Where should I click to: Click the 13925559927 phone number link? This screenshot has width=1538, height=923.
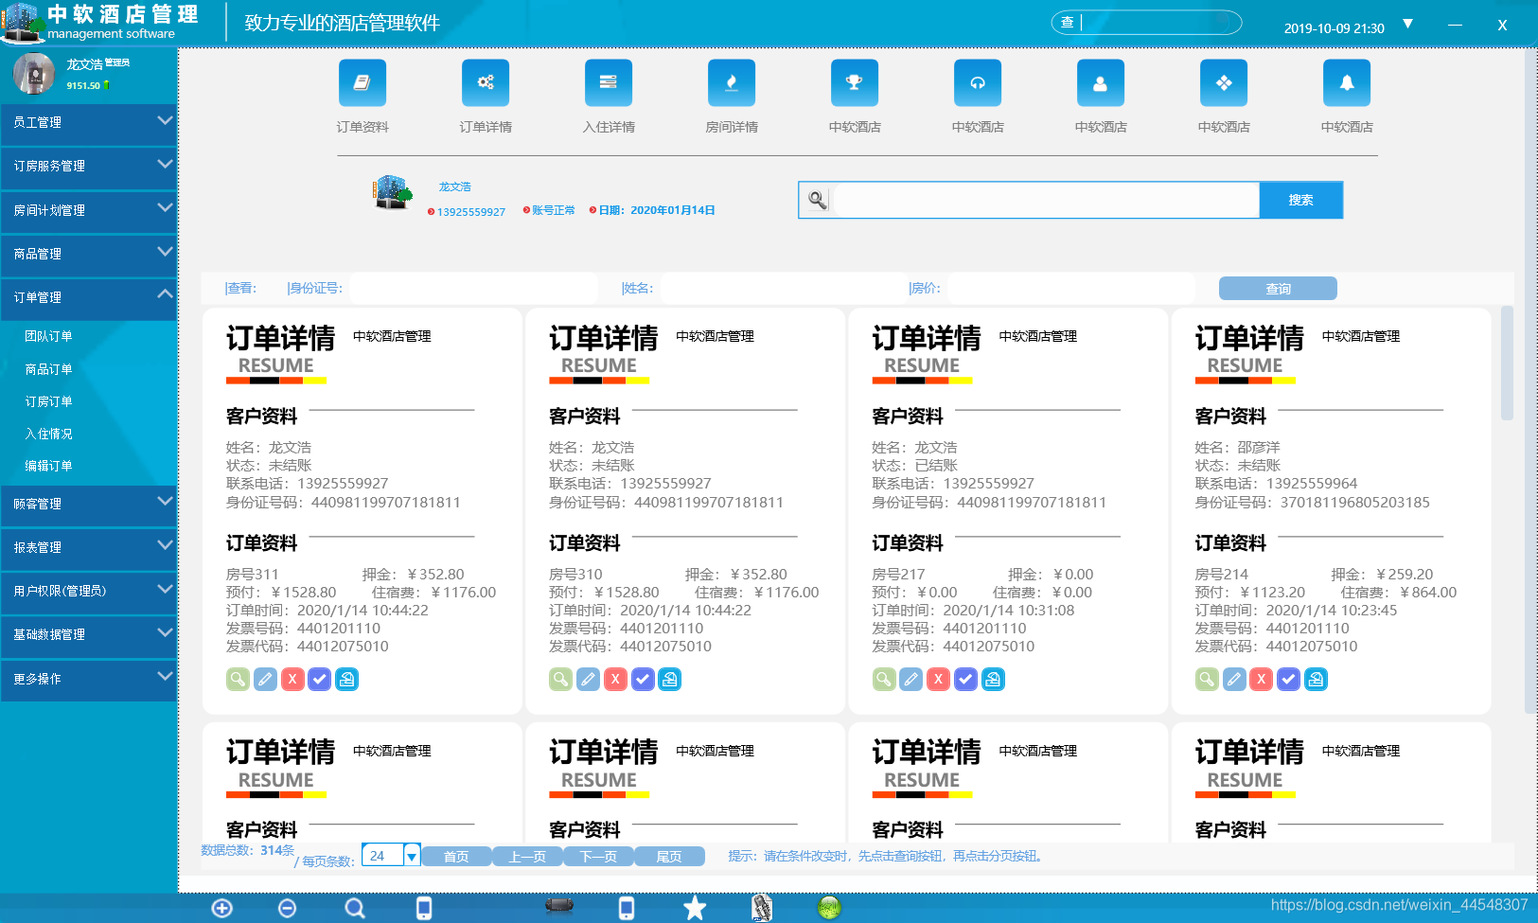[x=471, y=212]
